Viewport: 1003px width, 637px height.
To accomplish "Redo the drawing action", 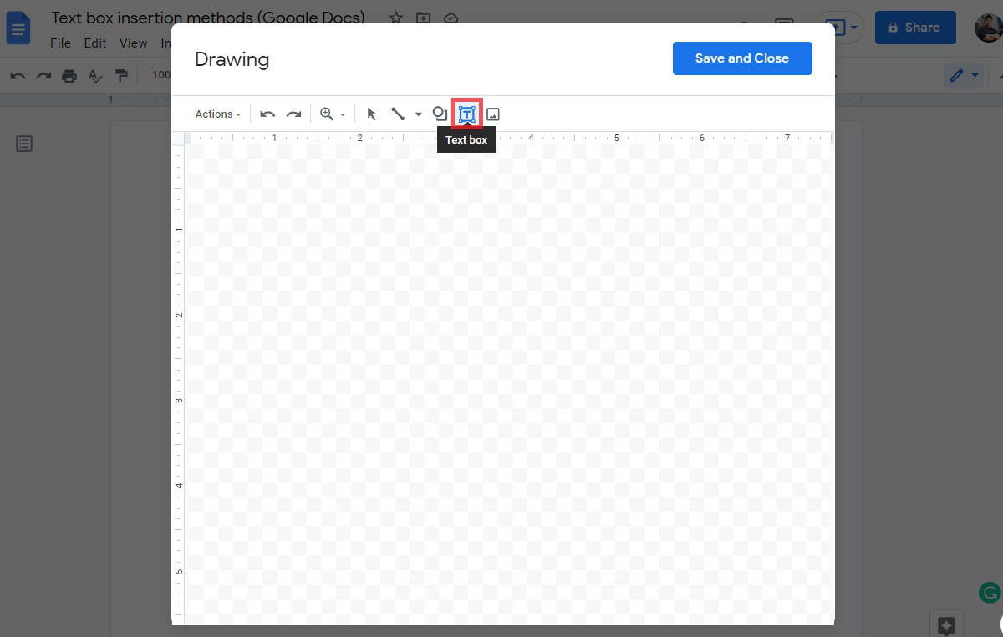I will tap(293, 114).
